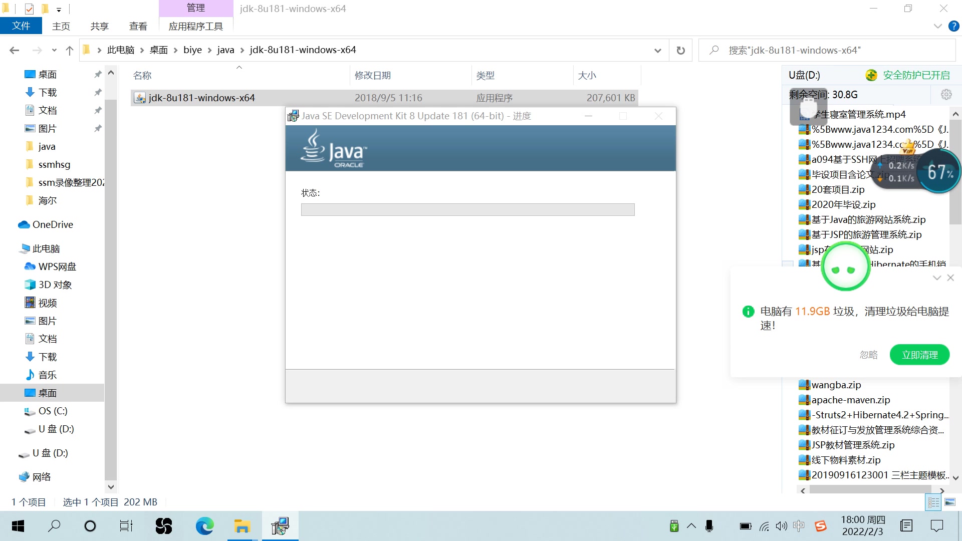Screen dimensions: 962x541
Task: Open Explorer help question mark icon
Action: 954,26
